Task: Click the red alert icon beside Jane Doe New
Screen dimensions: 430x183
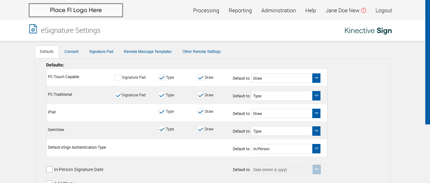Action: pyautogui.click(x=364, y=10)
